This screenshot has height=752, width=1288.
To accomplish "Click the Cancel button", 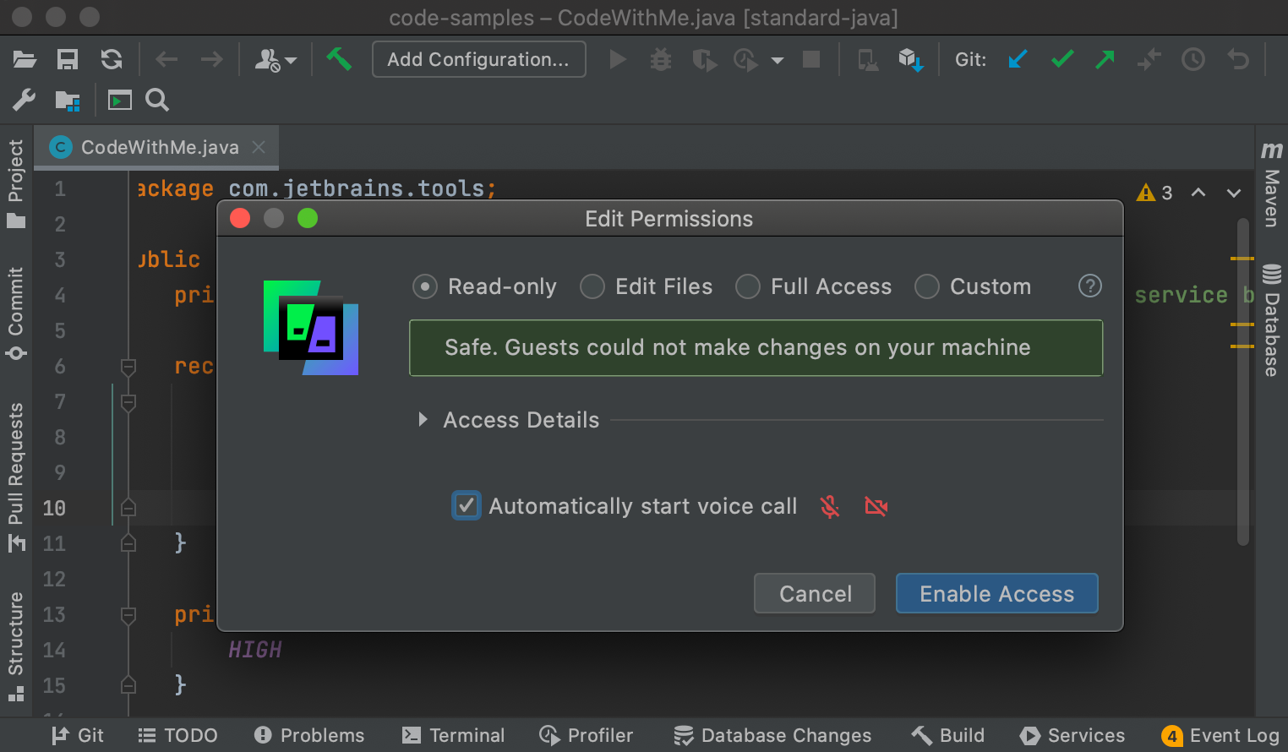I will [815, 594].
